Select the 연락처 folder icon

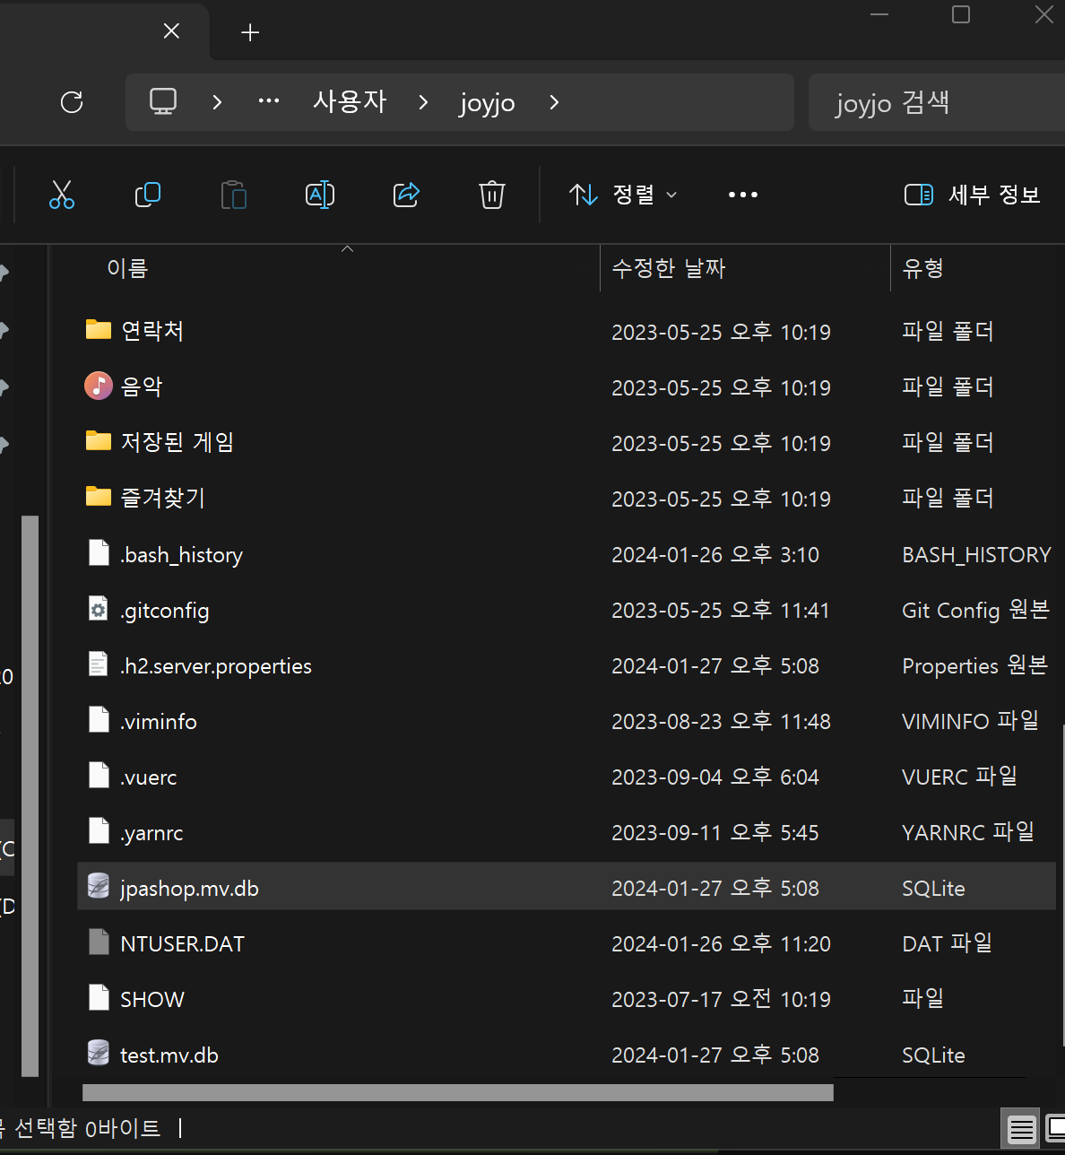99,330
